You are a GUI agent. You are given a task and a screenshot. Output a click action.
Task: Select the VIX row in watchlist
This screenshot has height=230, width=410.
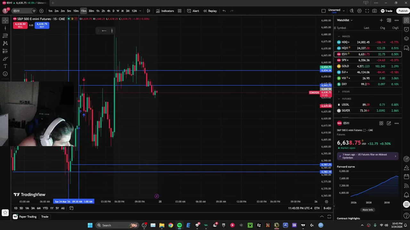(x=368, y=78)
